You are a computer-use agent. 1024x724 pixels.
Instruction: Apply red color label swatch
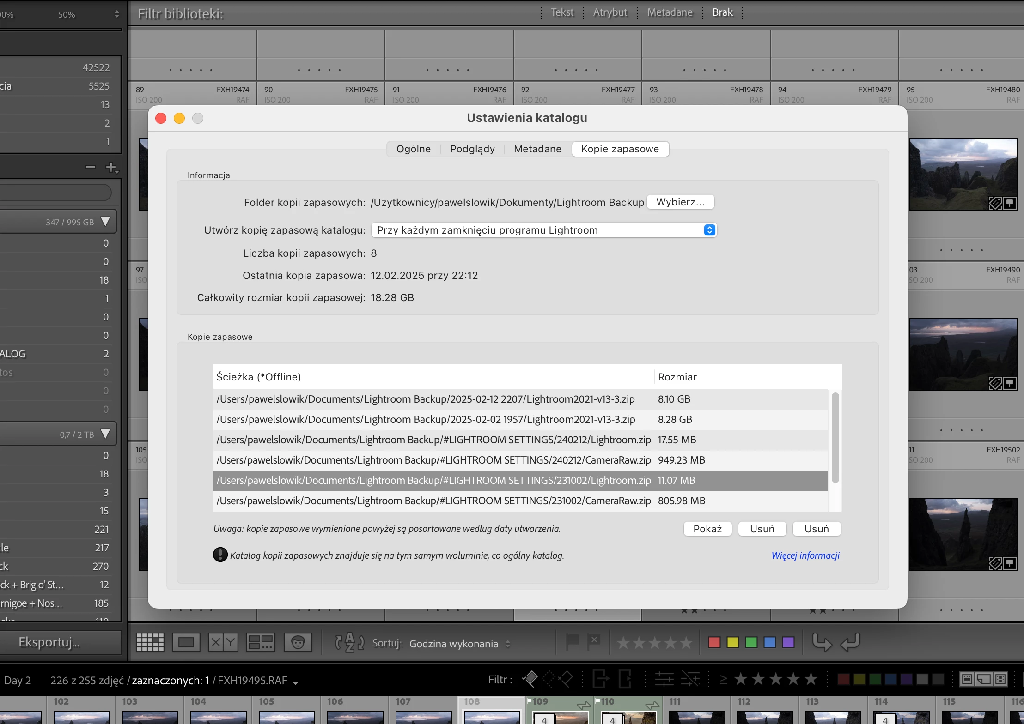[x=714, y=642]
